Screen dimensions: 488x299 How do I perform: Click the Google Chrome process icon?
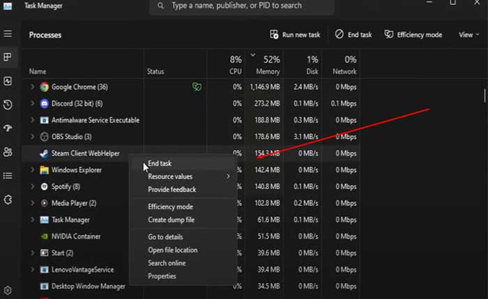44,87
